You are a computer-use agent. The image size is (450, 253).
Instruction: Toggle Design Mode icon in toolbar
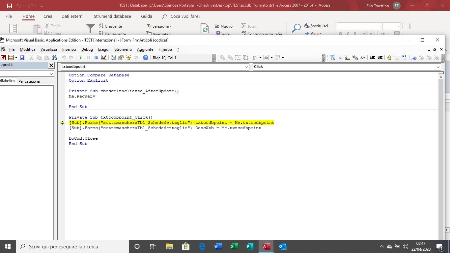104,58
